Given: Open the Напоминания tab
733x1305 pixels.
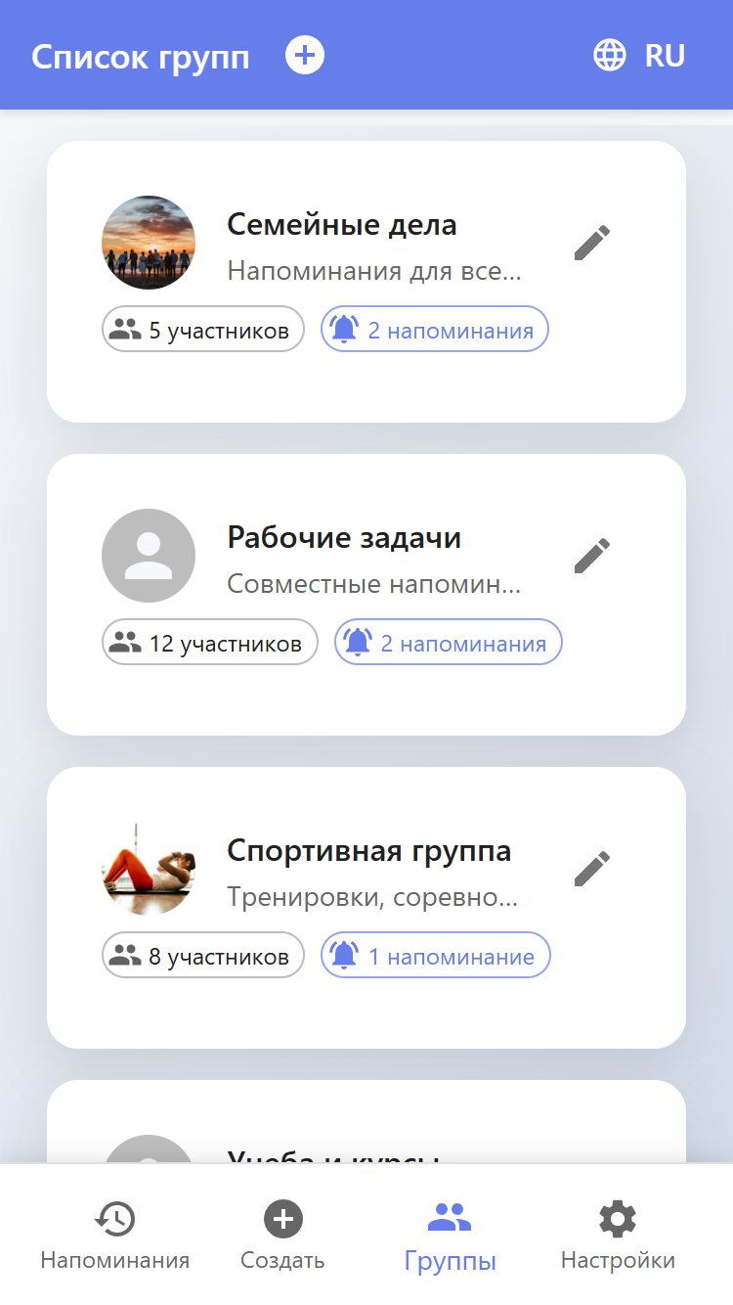Looking at the screenshot, I should coord(115,1237).
